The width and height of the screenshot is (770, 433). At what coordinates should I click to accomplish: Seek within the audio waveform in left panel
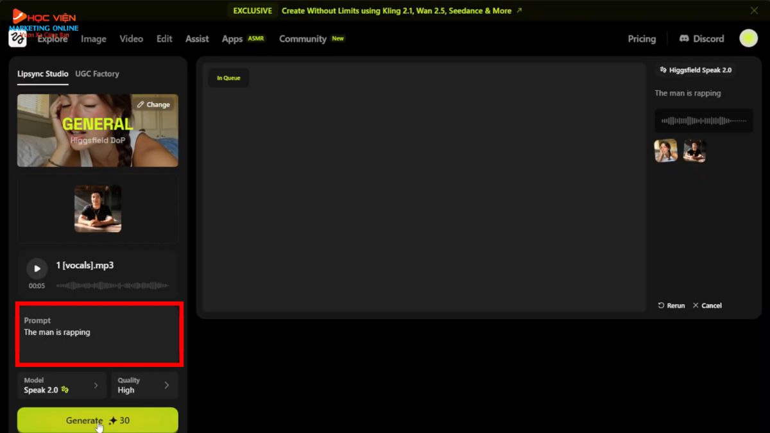[112, 285]
